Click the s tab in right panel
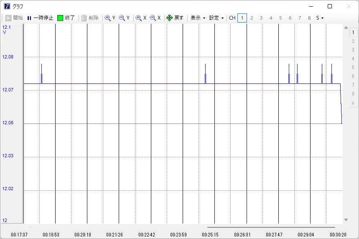Screen dimensions: 359x239 [353, 103]
